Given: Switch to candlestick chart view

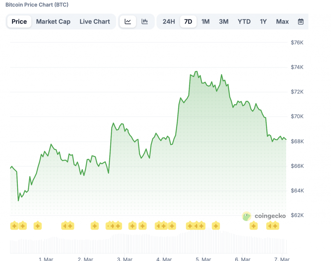Looking at the screenshot, I should [x=144, y=21].
